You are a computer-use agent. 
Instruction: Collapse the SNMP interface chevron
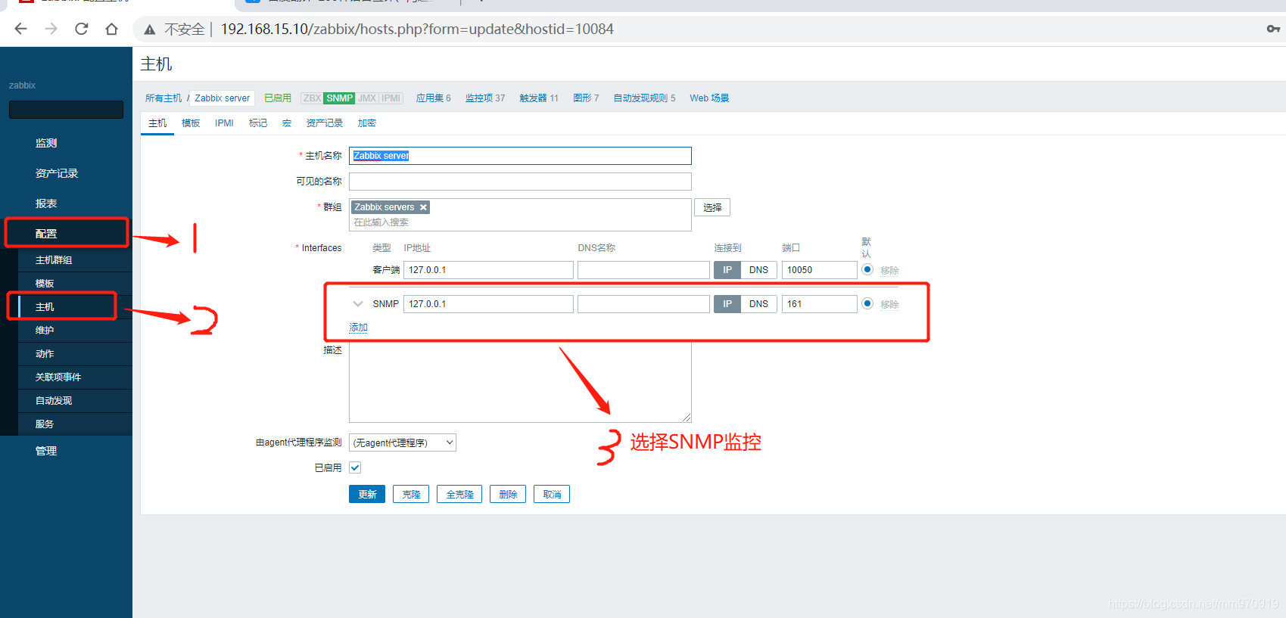[358, 304]
